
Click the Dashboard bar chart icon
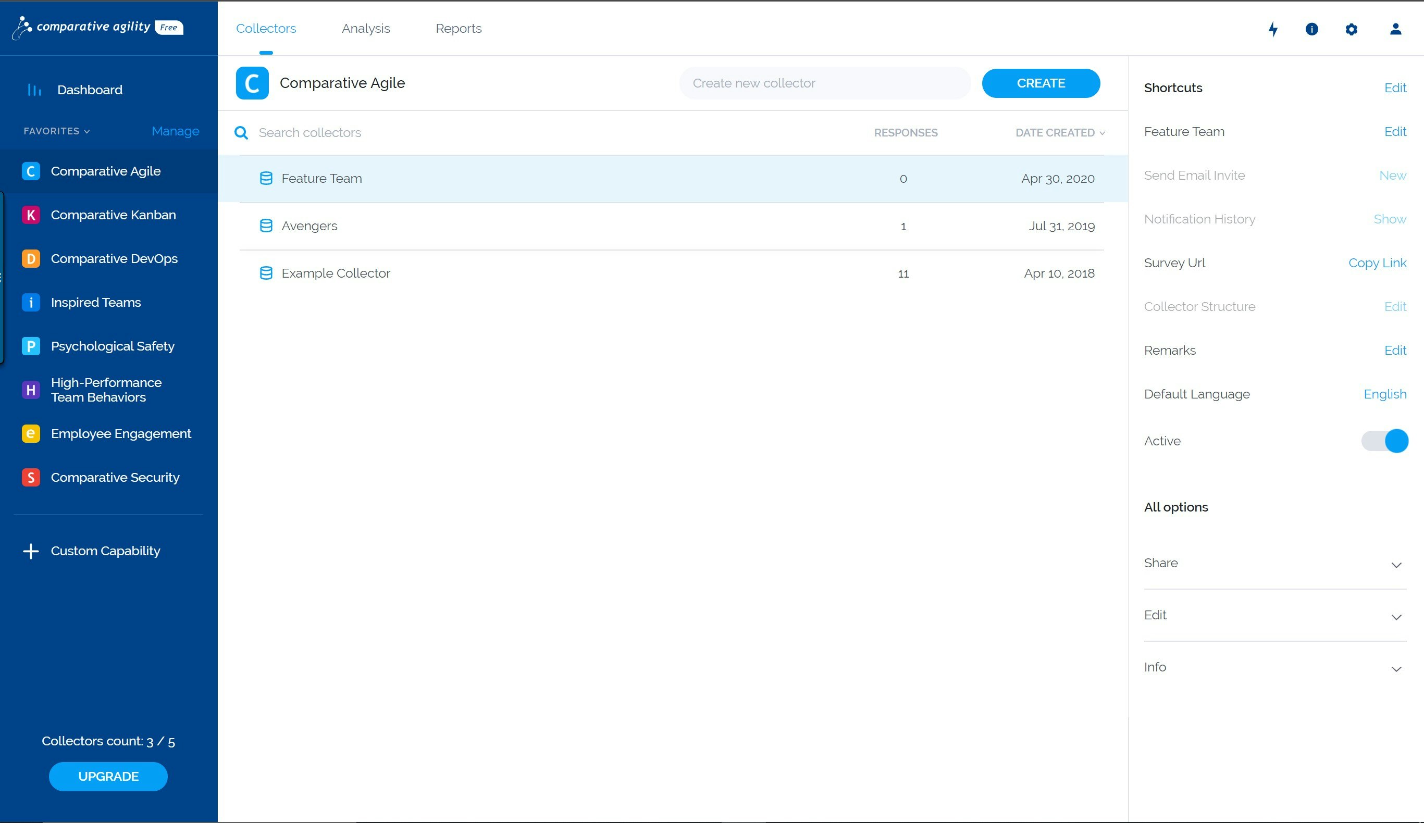34,90
